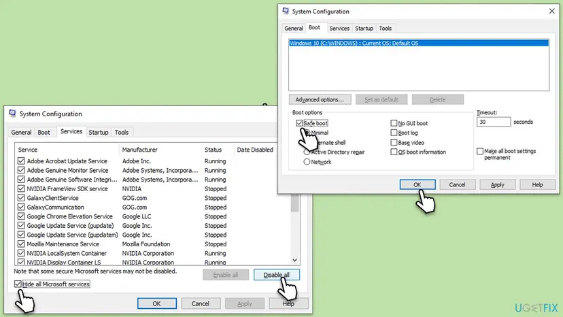Close the Boot System Configuration window
Viewport: 563px width, 317px height.
552,11
